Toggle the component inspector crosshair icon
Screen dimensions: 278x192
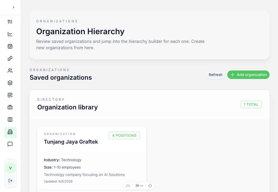(150, 186)
